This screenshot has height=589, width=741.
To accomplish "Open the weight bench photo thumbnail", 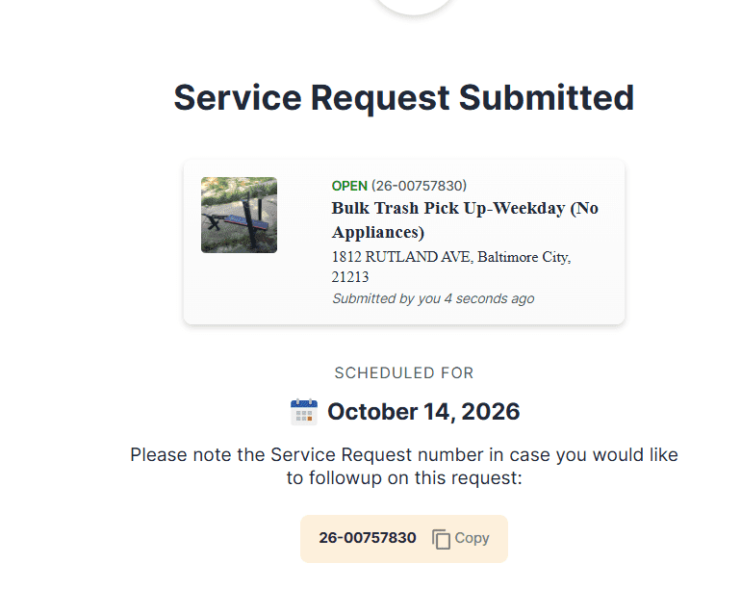I will click(x=239, y=215).
